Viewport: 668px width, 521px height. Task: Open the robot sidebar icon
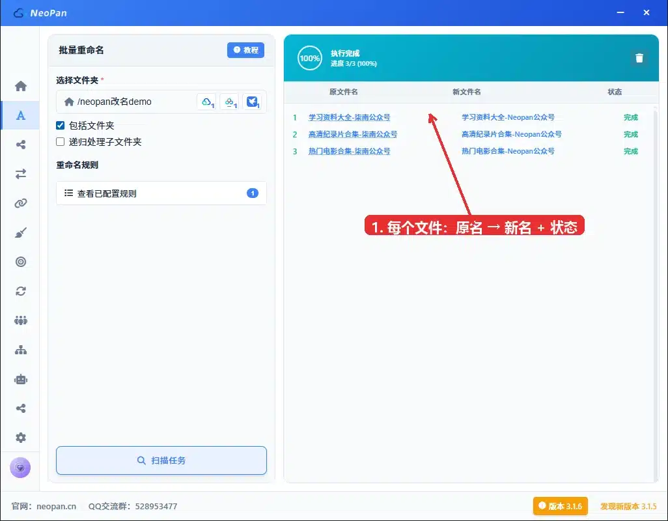pyautogui.click(x=20, y=379)
